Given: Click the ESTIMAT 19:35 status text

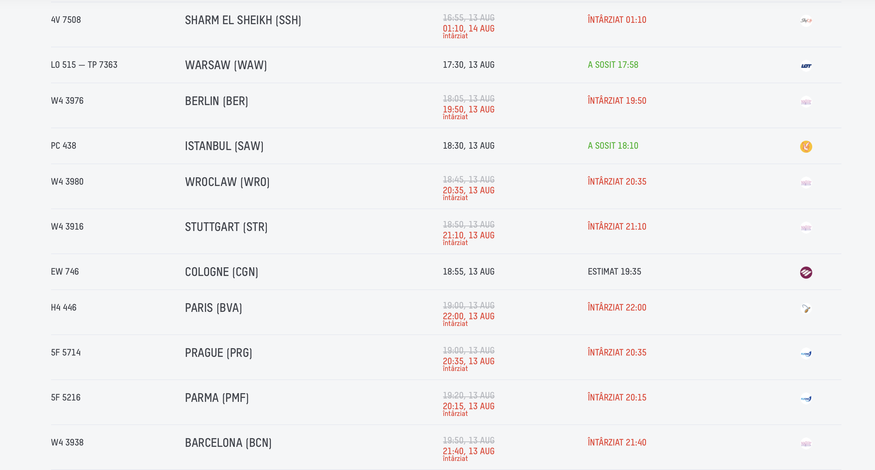Looking at the screenshot, I should pos(614,272).
